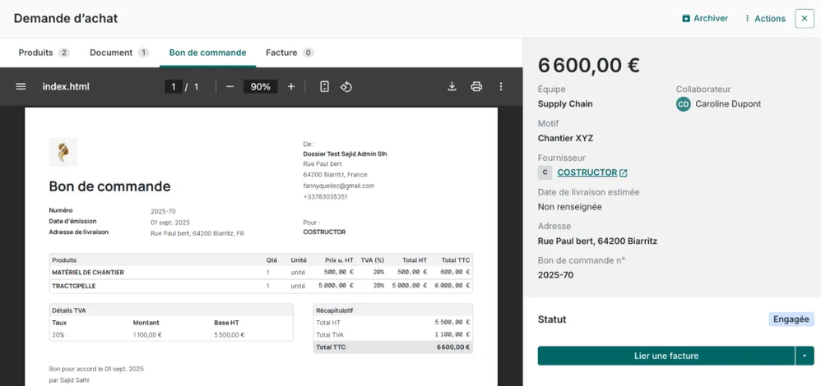821x386 pixels.
Task: Click the phone number +33783035351
Action: pos(325,196)
